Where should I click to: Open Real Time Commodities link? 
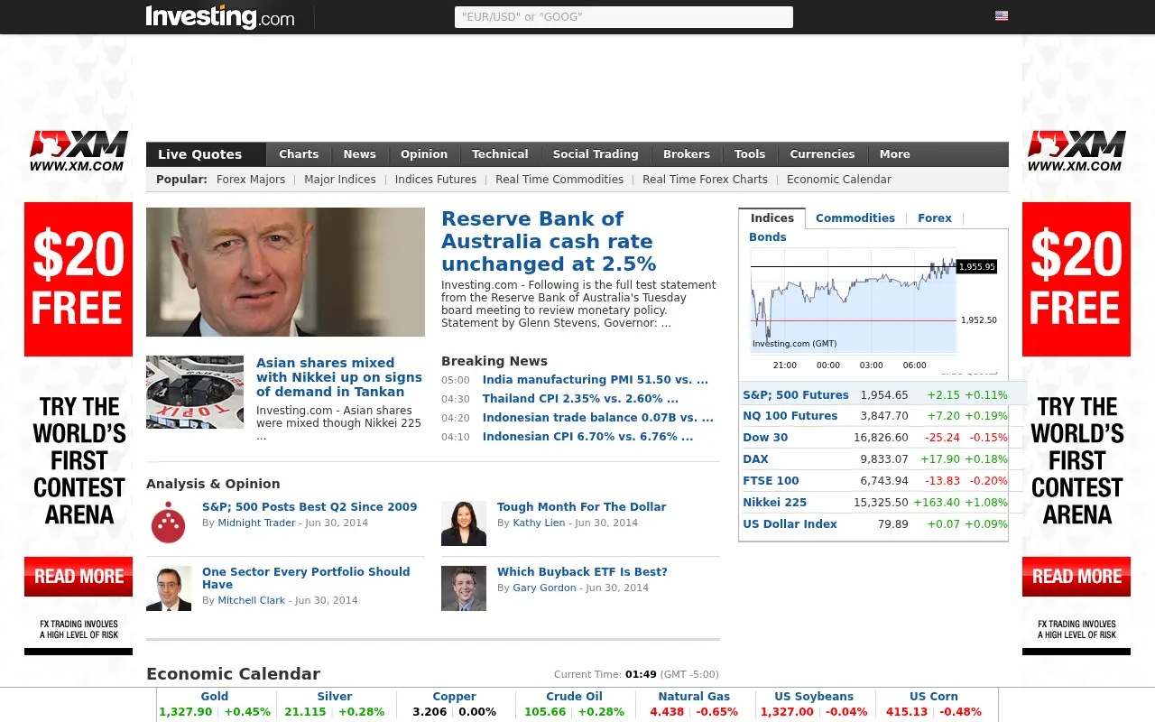[x=559, y=180]
